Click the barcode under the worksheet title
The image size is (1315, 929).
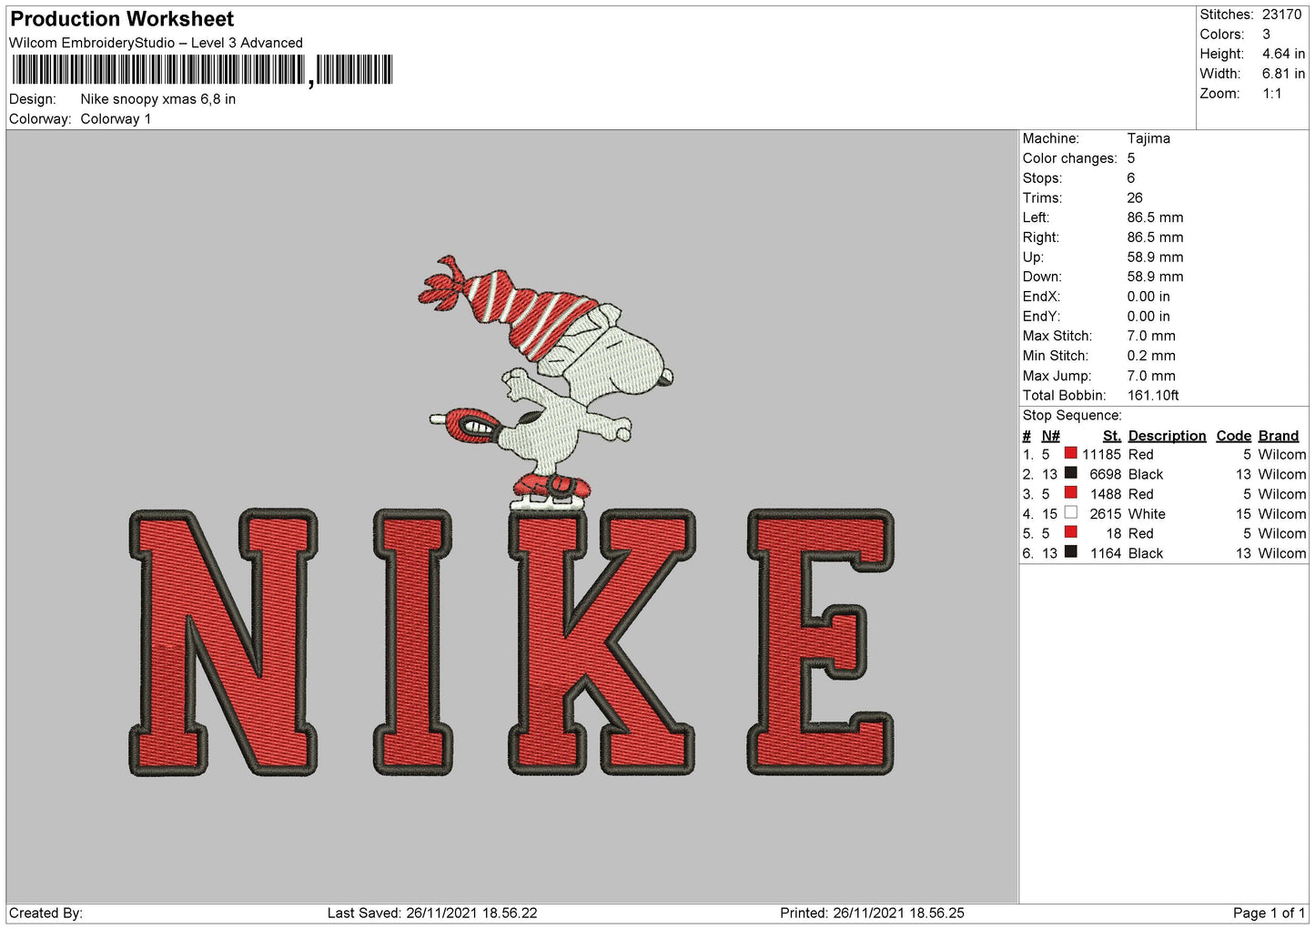(x=202, y=70)
